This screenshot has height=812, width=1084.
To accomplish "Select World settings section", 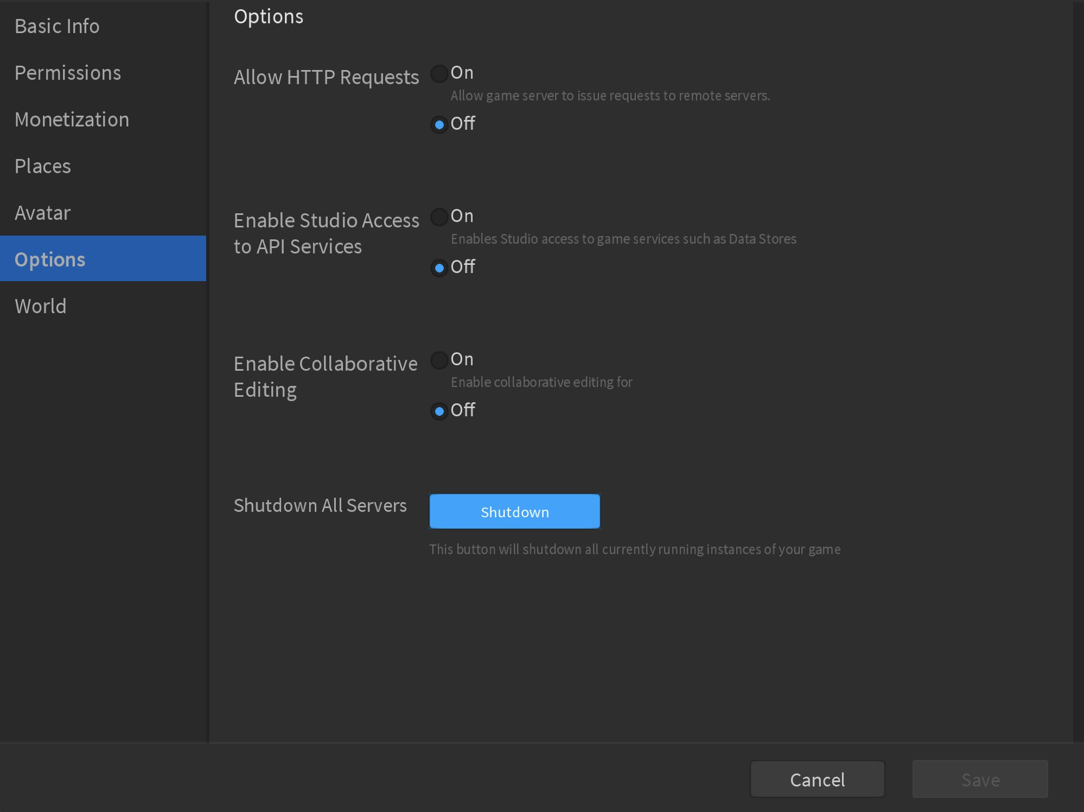I will tap(40, 304).
